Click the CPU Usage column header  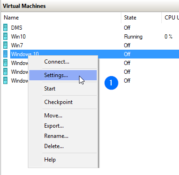coord(170,18)
